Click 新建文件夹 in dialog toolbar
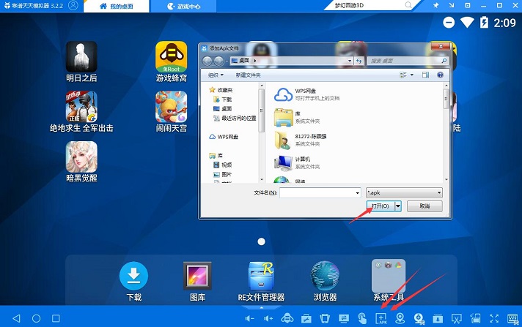Viewport: 522px width, 327px height. tap(248, 75)
